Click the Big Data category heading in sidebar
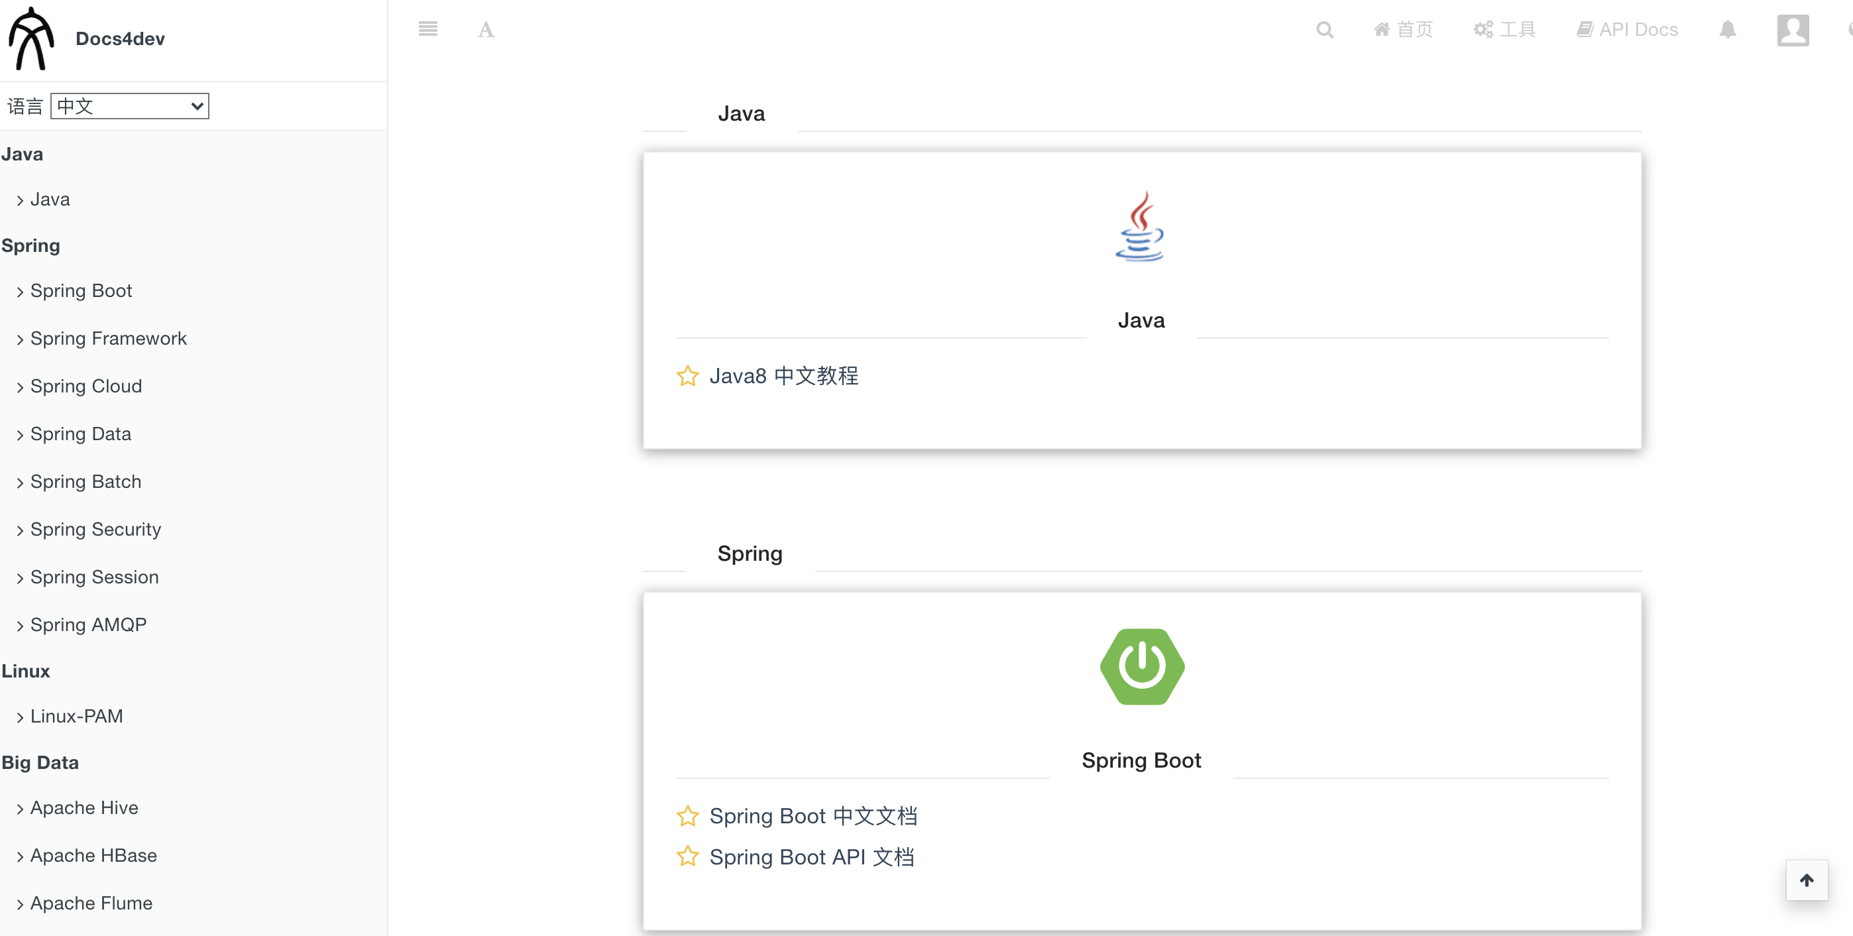The image size is (1853, 936). point(40,762)
